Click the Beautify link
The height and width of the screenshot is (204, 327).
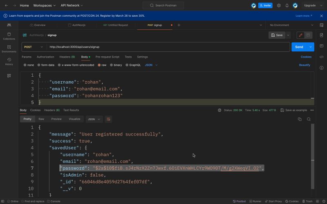[x=305, y=65]
